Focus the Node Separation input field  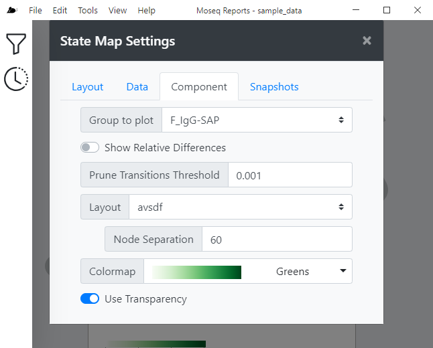pos(277,239)
